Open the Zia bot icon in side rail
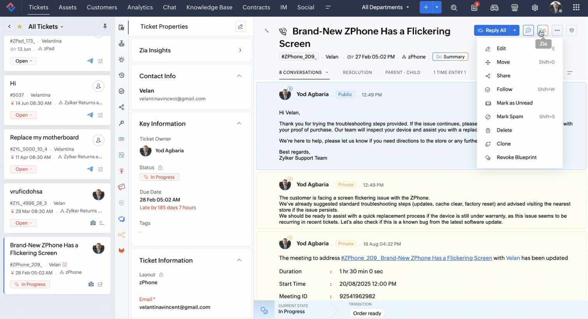588x319 pixels. 121,44
